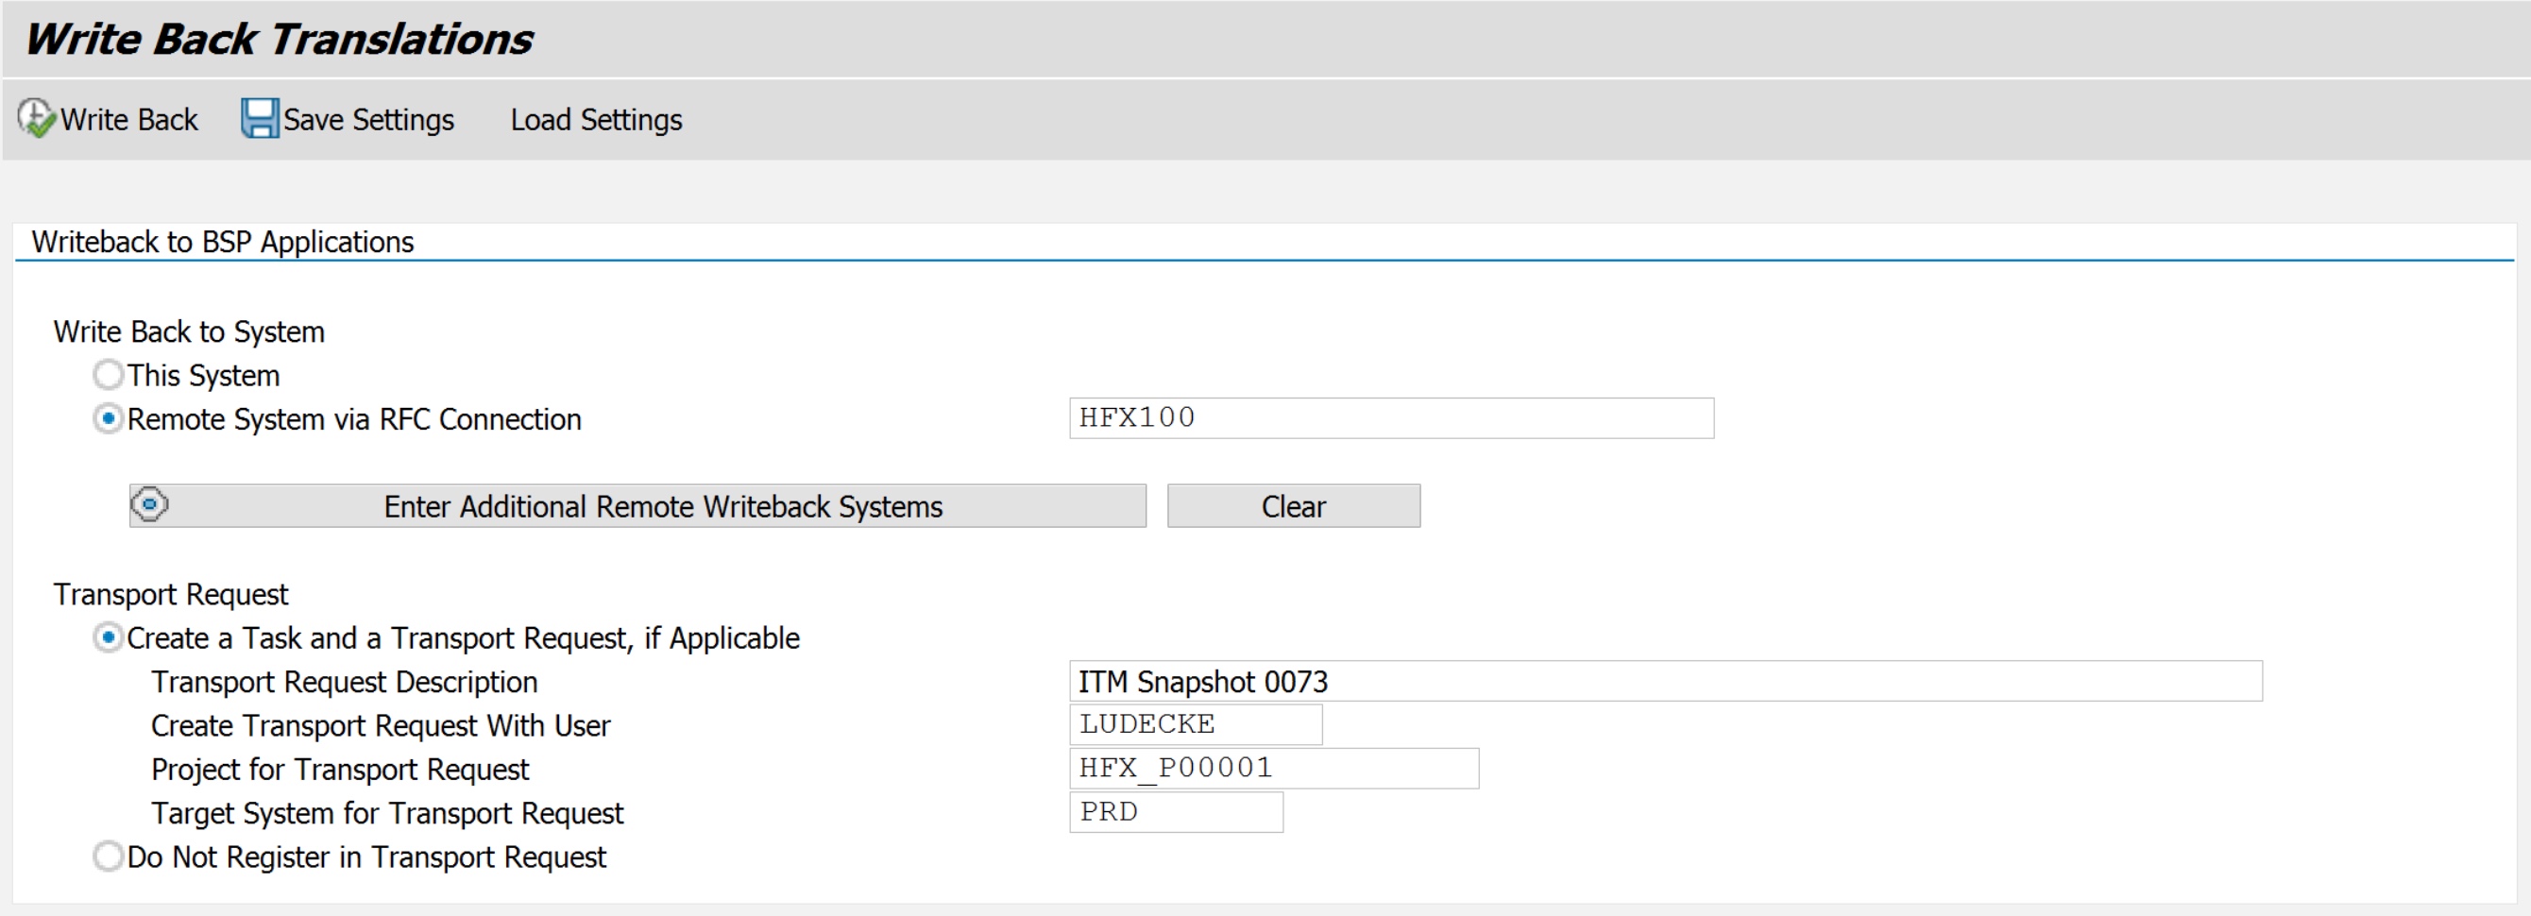Click the RFC connection field showing HFX100

click(x=1389, y=417)
